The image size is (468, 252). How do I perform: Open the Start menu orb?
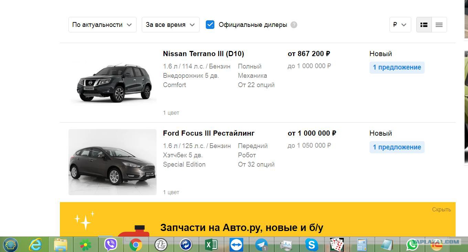[10, 245]
